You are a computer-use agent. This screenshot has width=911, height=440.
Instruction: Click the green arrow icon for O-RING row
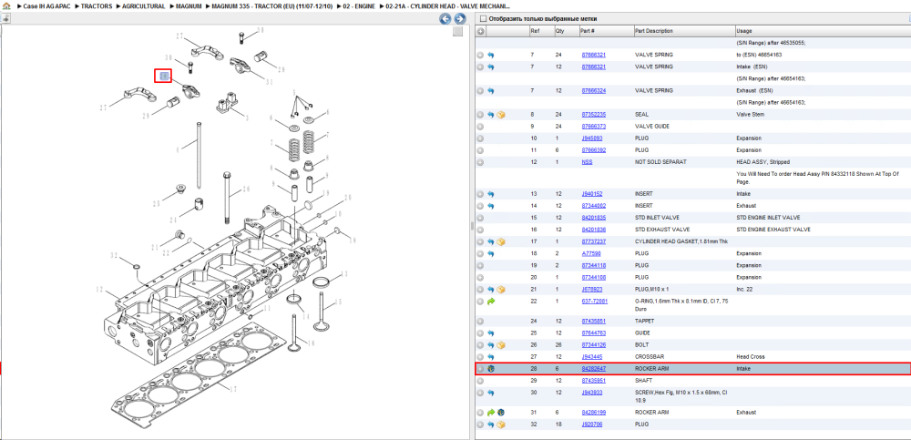pos(490,302)
